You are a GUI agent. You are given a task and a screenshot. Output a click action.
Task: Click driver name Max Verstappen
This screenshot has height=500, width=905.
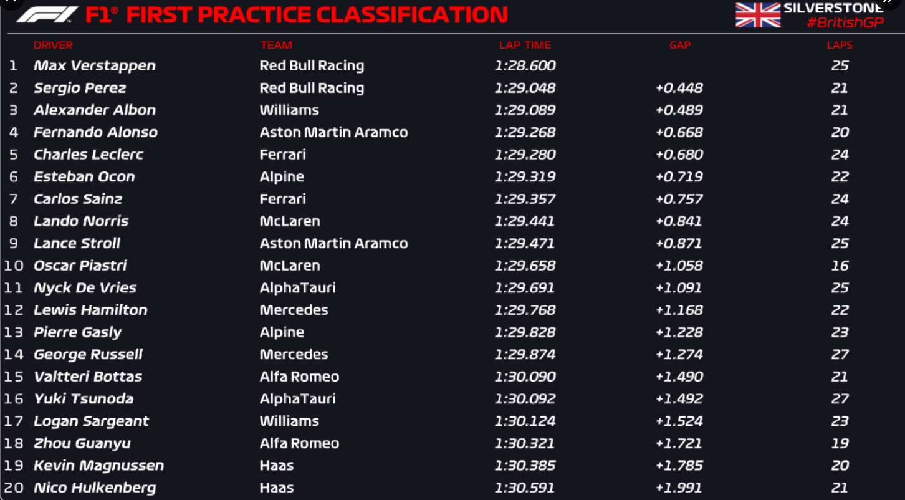tap(95, 65)
